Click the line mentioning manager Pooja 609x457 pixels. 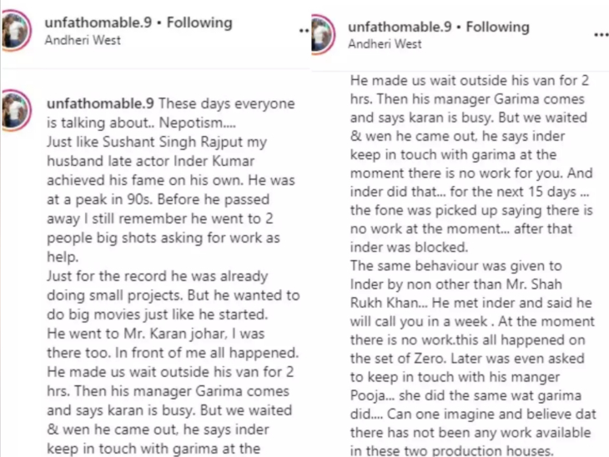coord(466,395)
